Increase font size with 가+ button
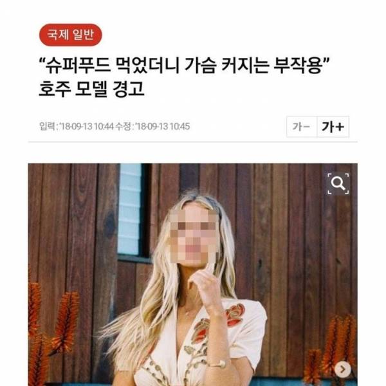The image size is (386, 386). 333,127
